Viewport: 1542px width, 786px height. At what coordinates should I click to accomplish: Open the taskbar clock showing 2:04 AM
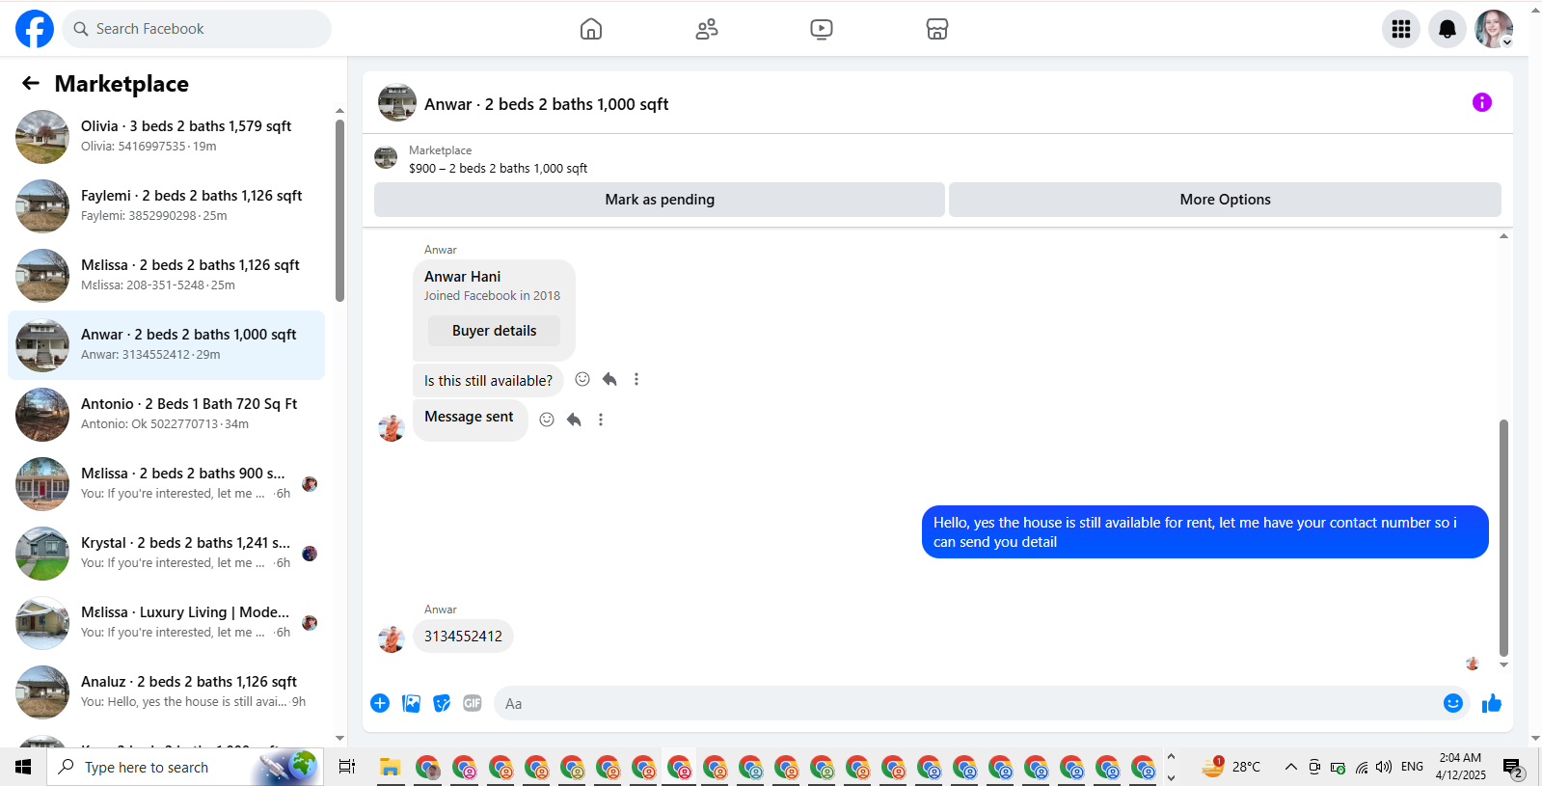1460,767
